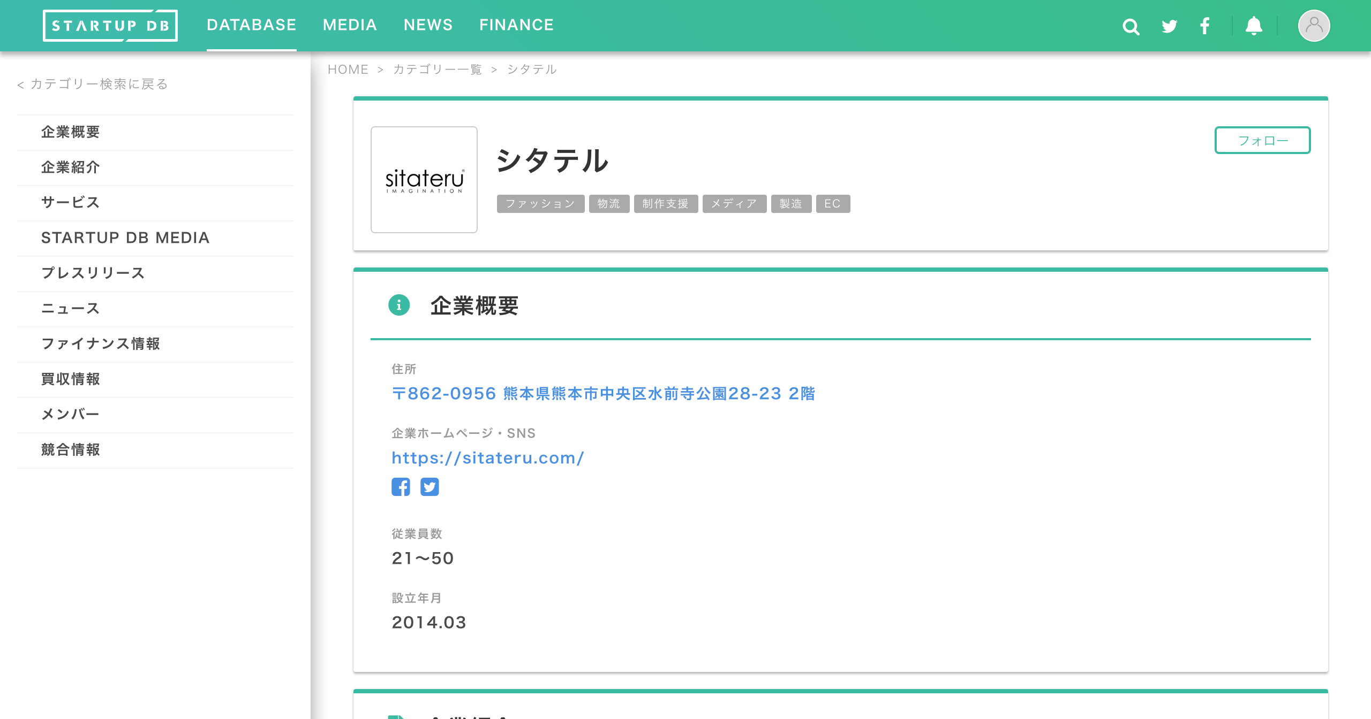
Task: Click the sitateru company logo thumbnail
Action: pyautogui.click(x=424, y=180)
